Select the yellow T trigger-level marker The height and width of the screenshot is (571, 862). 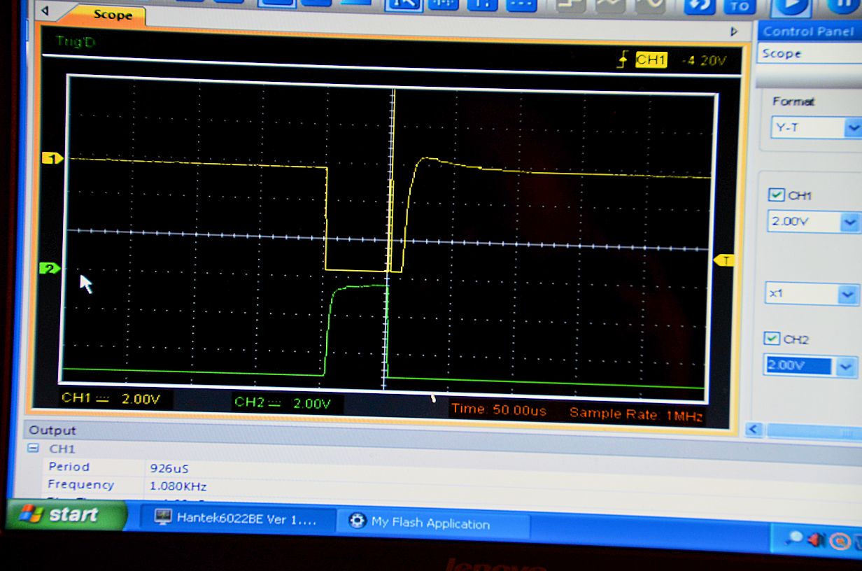point(724,260)
